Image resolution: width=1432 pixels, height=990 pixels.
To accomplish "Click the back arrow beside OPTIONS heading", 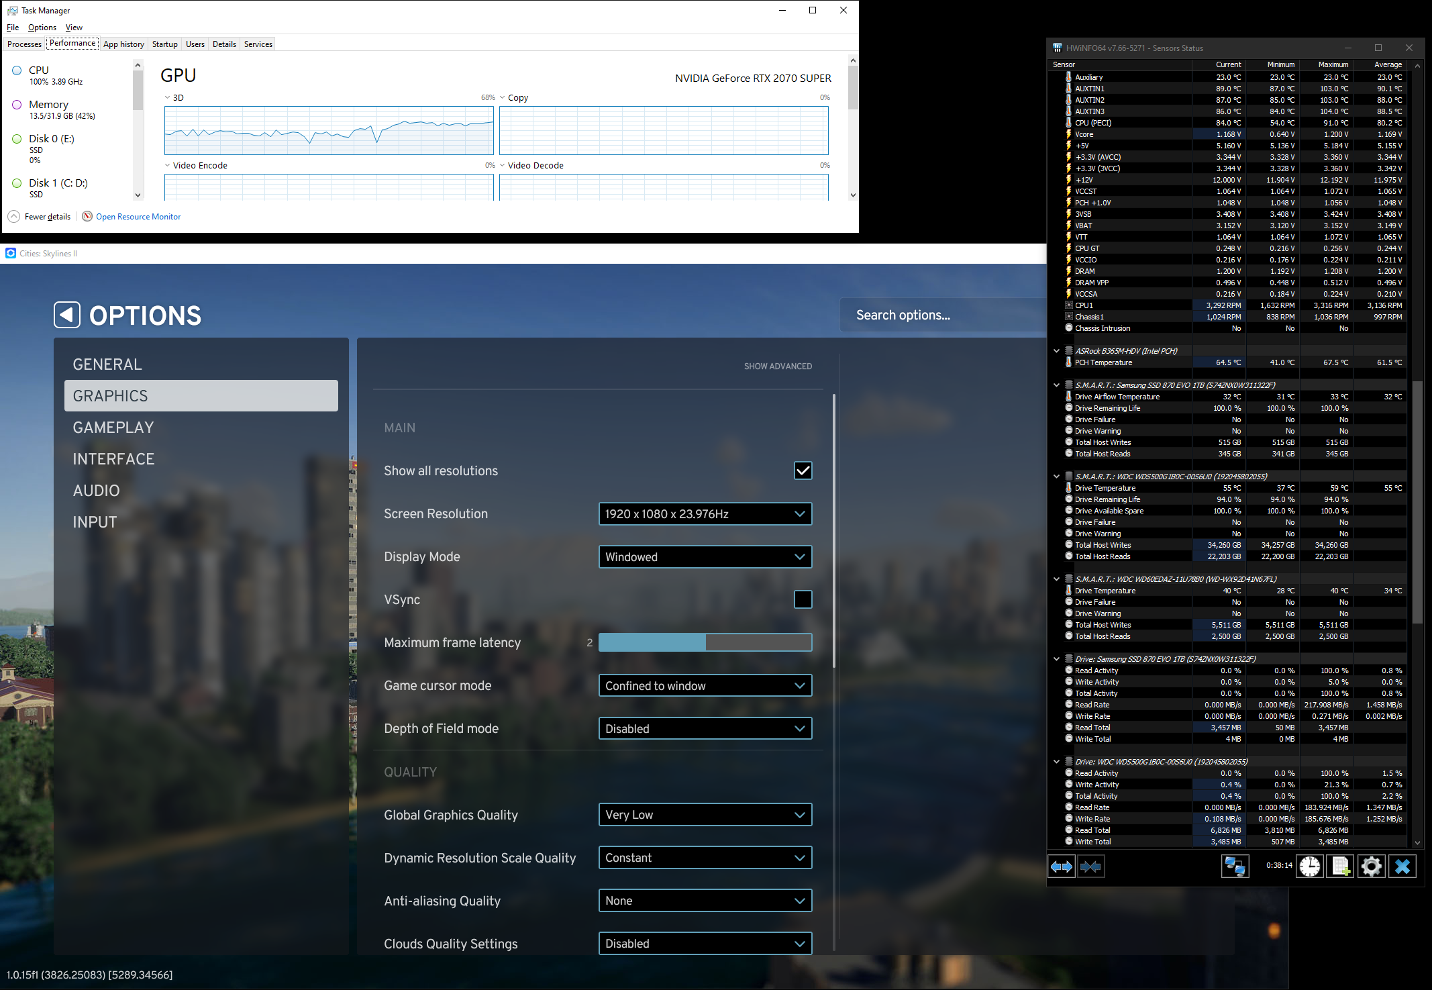I will [67, 315].
